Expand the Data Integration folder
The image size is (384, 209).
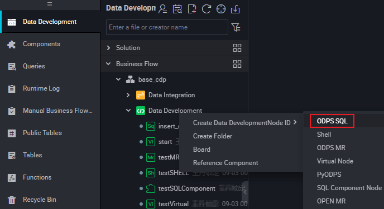[x=128, y=95]
